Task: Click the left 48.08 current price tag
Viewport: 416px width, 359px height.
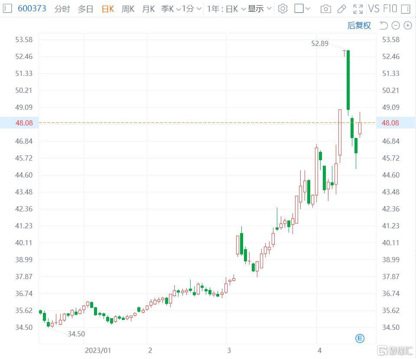Action: point(19,123)
